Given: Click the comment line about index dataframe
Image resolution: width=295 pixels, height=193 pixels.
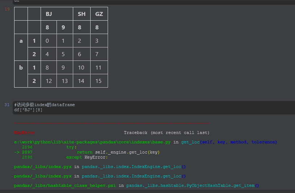Looking at the screenshot, I should click(45, 105).
